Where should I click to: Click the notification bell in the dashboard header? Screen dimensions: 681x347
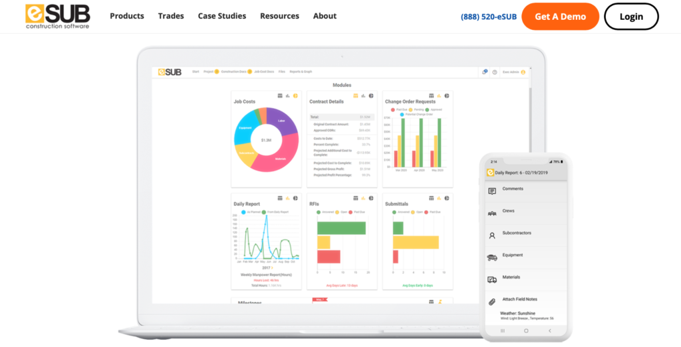(x=485, y=72)
